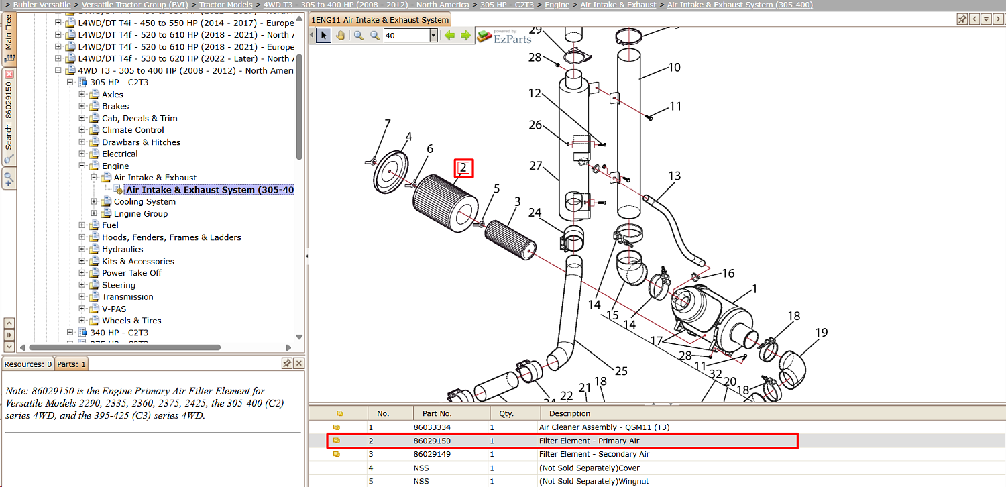Screen dimensions: 1006x487
Task: Switch to the Main Tree side tab
Action: point(9,40)
